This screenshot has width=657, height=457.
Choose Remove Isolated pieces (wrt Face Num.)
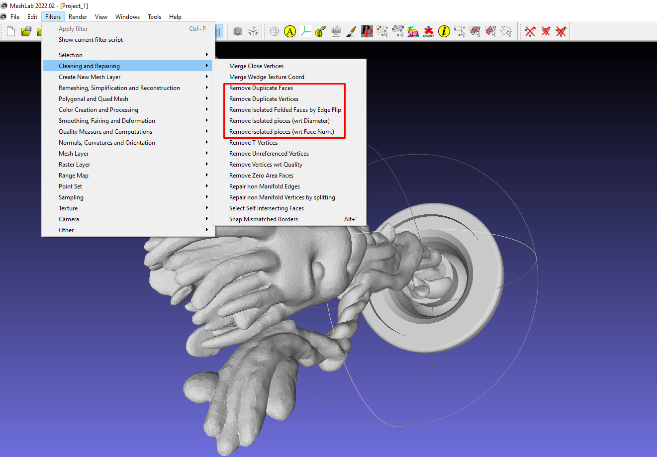(x=289, y=132)
